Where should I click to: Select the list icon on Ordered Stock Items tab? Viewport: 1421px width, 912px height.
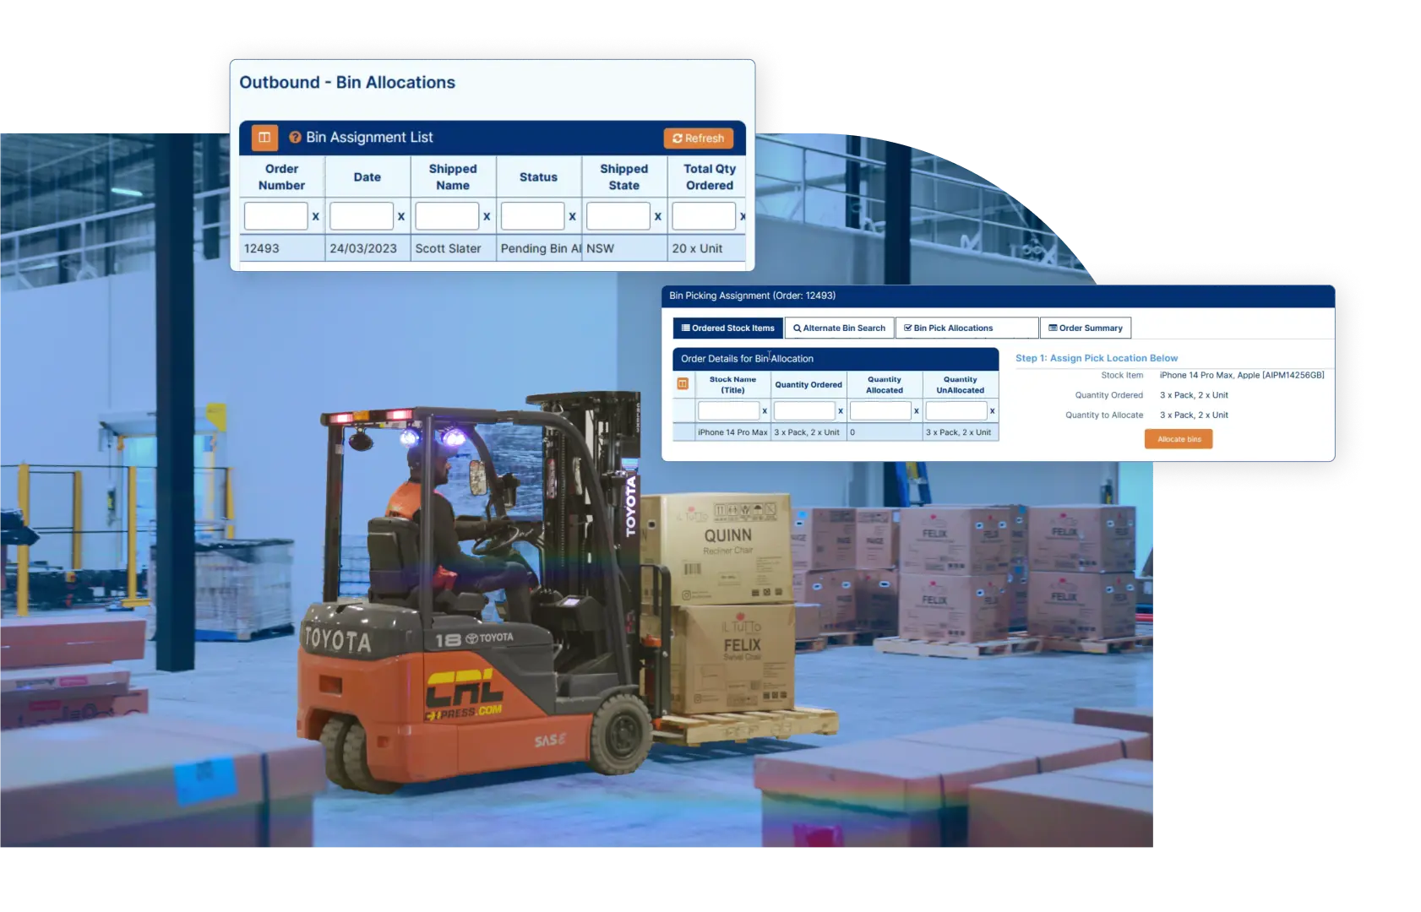(686, 328)
